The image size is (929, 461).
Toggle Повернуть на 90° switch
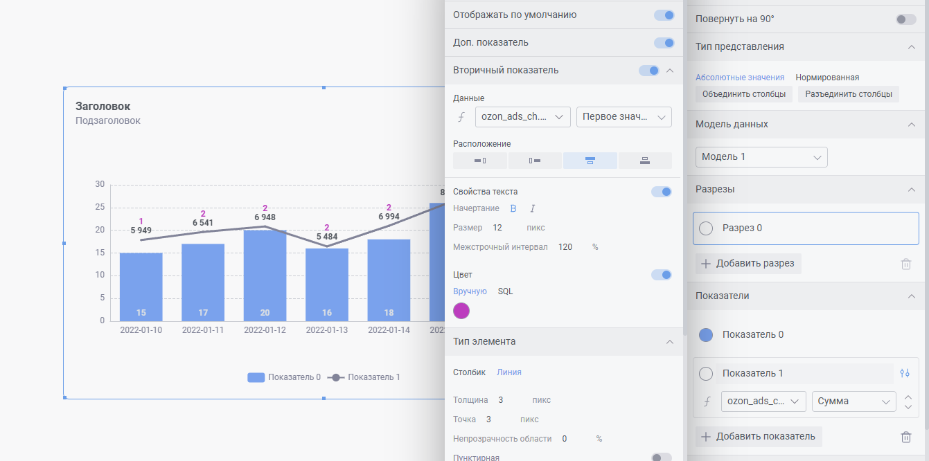[x=905, y=19]
